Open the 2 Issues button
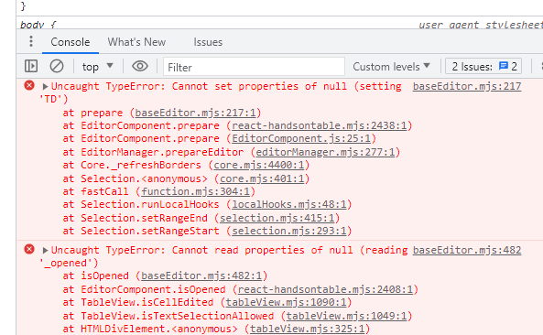543x335 pixels. pyautogui.click(x=483, y=66)
